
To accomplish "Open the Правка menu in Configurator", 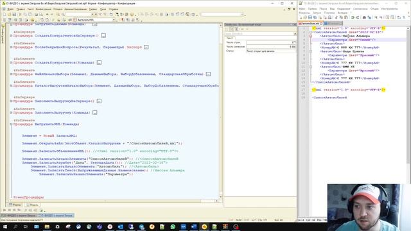I will [21, 9].
